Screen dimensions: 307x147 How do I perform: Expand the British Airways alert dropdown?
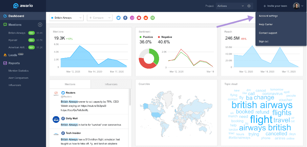(66, 18)
